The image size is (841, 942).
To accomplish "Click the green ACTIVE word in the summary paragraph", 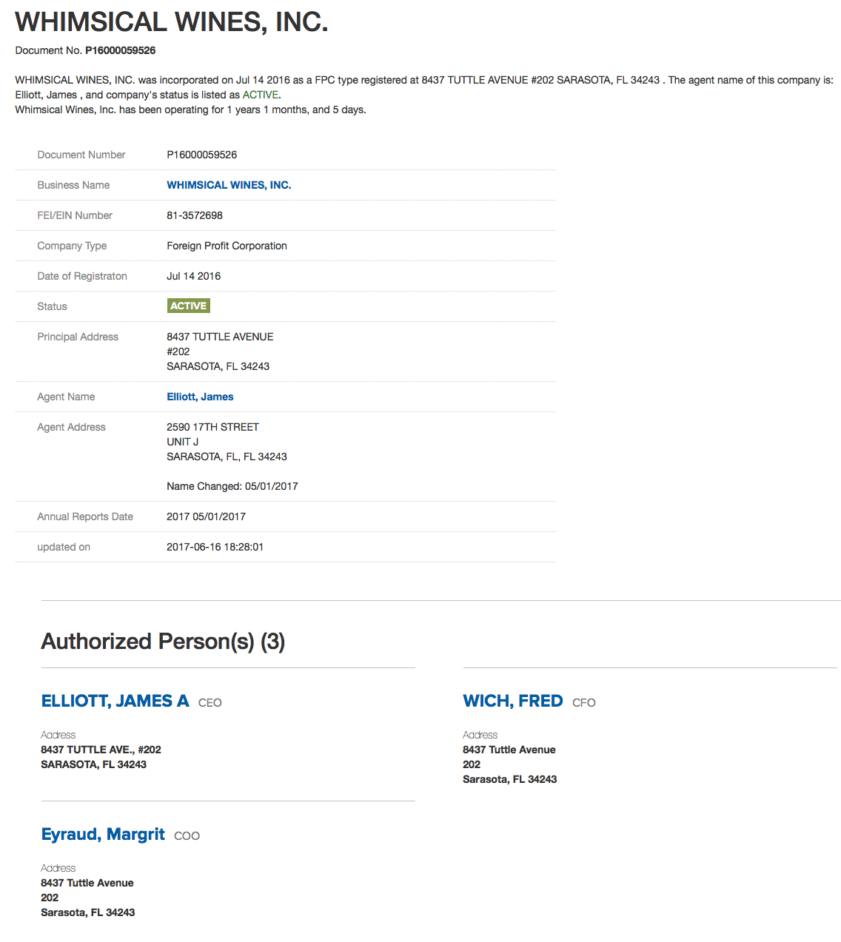I will [x=261, y=95].
